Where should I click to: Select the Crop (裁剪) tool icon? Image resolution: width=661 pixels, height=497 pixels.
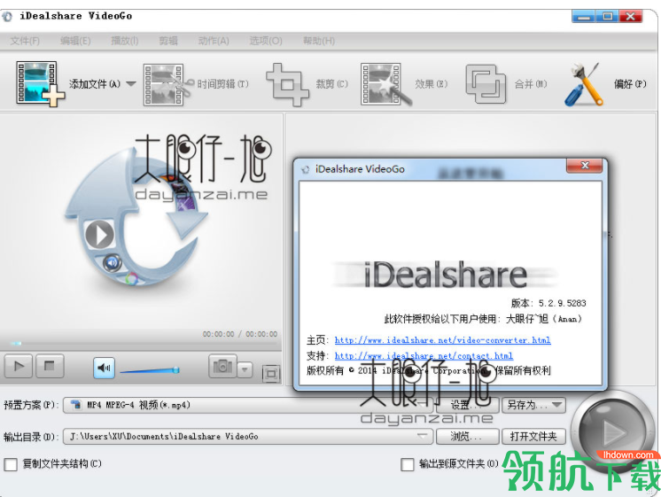[x=287, y=84]
